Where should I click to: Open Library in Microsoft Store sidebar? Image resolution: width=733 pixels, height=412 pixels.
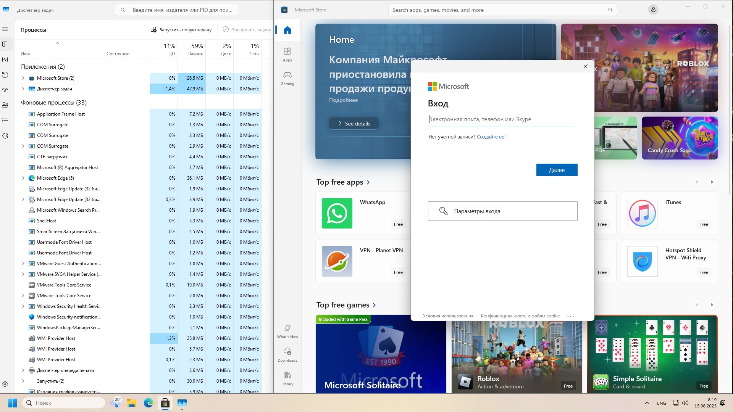point(287,378)
